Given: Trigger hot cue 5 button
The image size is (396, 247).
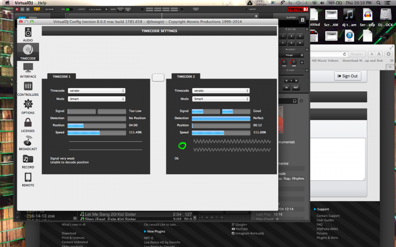Looking at the screenshot, I should click(x=292, y=43).
